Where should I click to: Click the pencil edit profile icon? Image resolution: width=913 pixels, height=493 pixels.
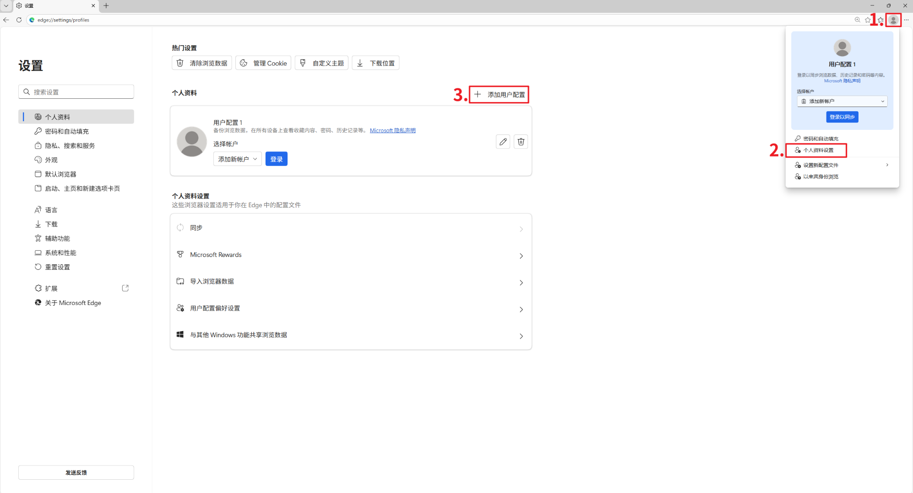(503, 142)
